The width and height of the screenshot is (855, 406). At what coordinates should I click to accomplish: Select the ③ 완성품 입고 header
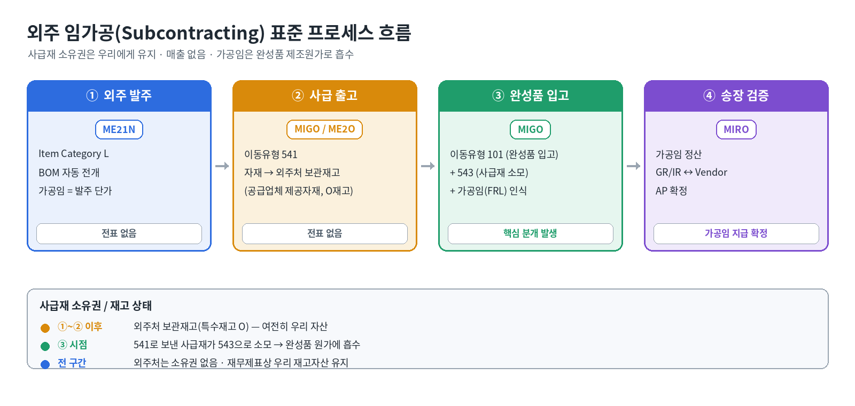[x=531, y=96]
